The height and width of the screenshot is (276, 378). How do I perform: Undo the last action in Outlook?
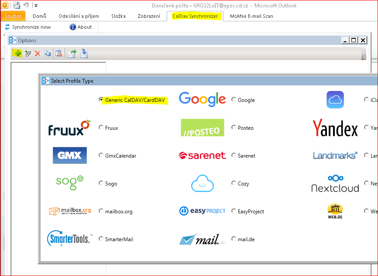pyautogui.click(x=26, y=5)
